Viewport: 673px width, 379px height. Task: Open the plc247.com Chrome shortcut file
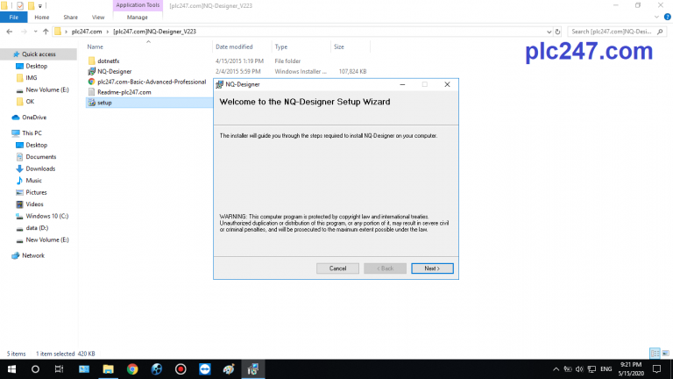(x=151, y=82)
